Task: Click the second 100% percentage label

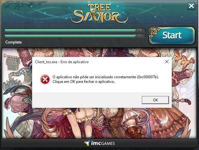Action: pos(140,35)
